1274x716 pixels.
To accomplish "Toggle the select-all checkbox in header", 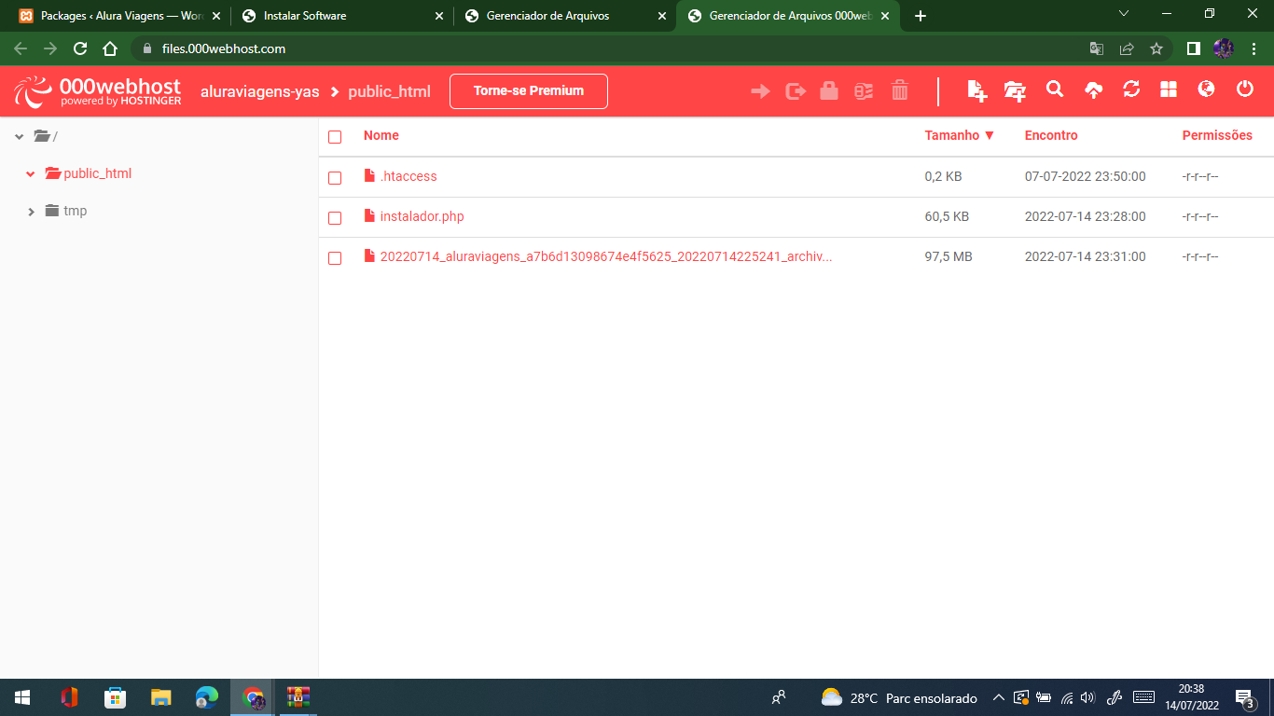I will pos(335,137).
